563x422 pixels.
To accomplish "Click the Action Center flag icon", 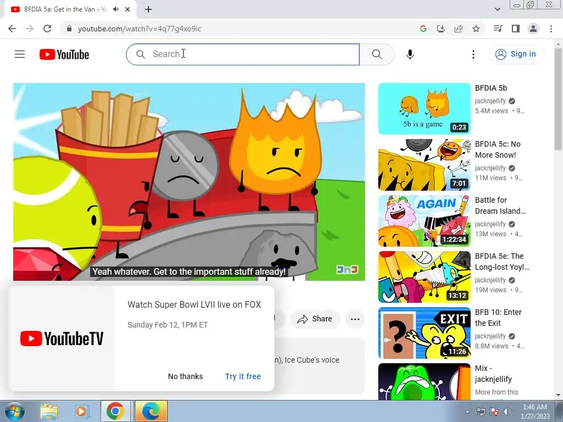I will tap(494, 412).
